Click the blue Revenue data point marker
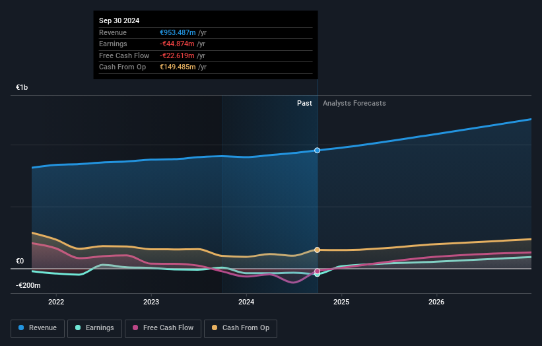Screen dimensions: 542x346 pyautogui.click(x=317, y=151)
